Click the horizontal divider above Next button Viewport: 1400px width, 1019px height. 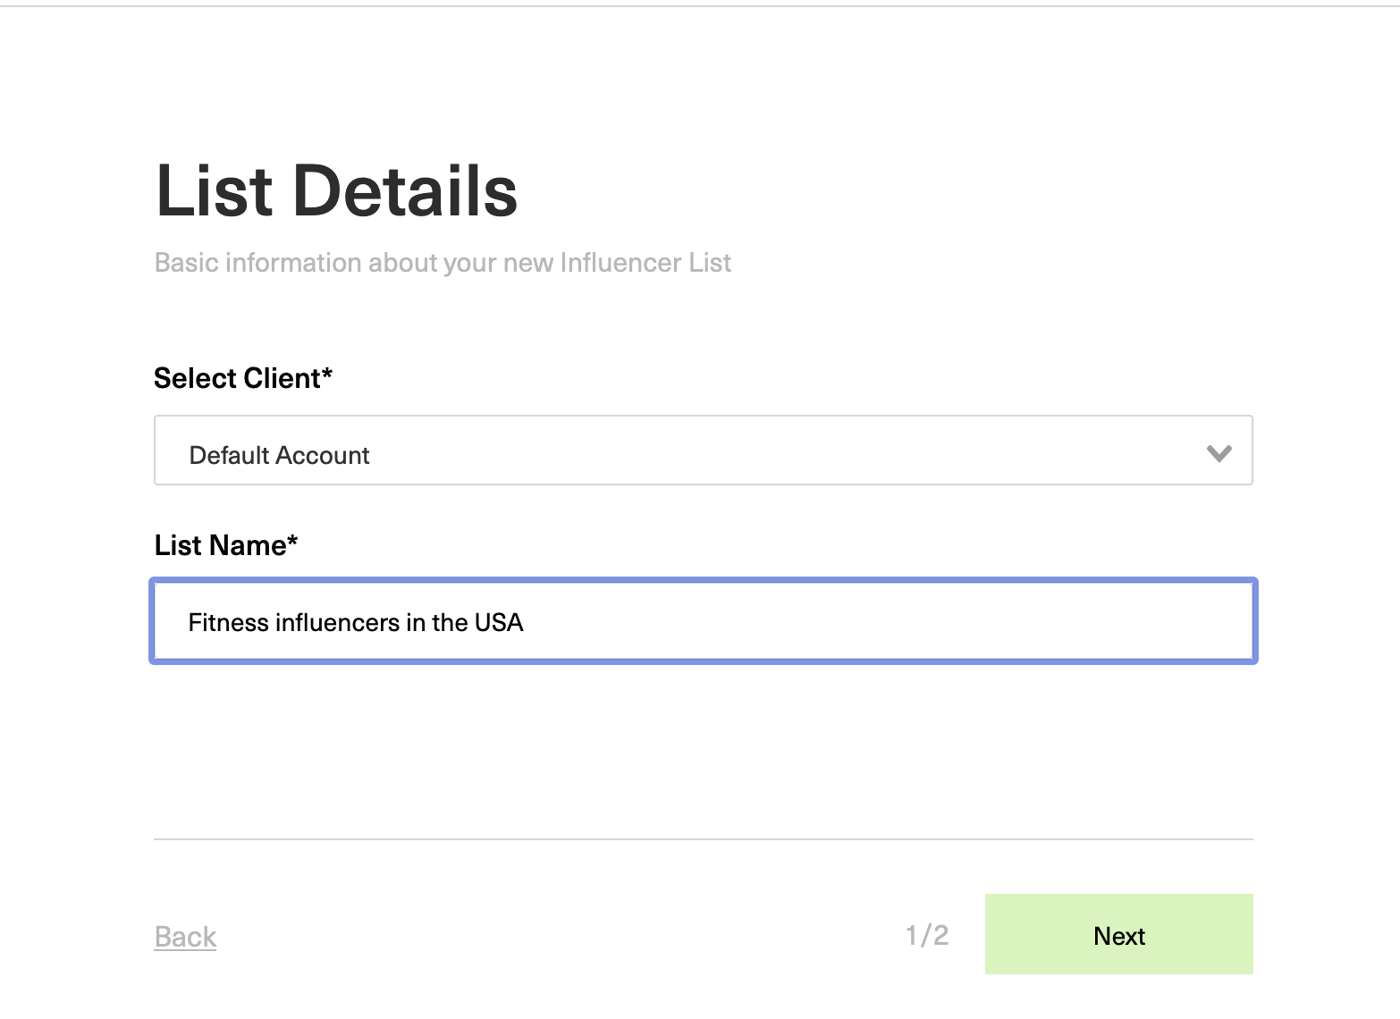click(x=703, y=839)
